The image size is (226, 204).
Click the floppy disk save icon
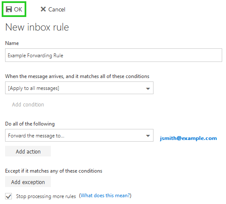coord(9,9)
